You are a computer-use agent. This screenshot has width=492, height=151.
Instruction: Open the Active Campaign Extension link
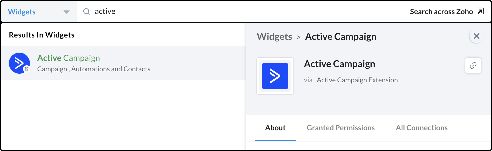tap(357, 80)
